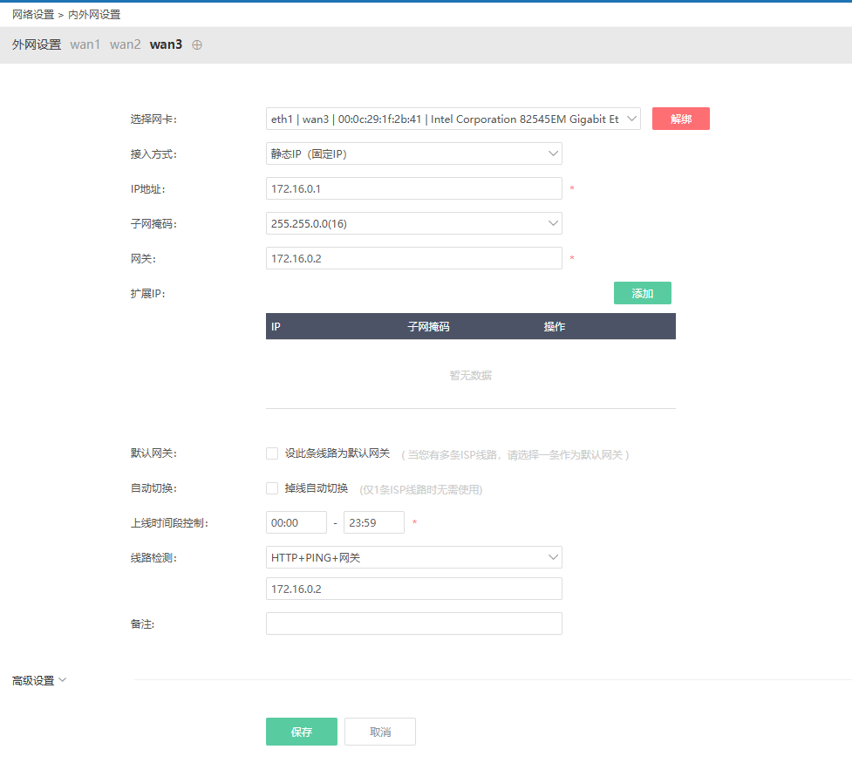Click the IP地址 input field
The width and height of the screenshot is (852, 763).
click(413, 189)
